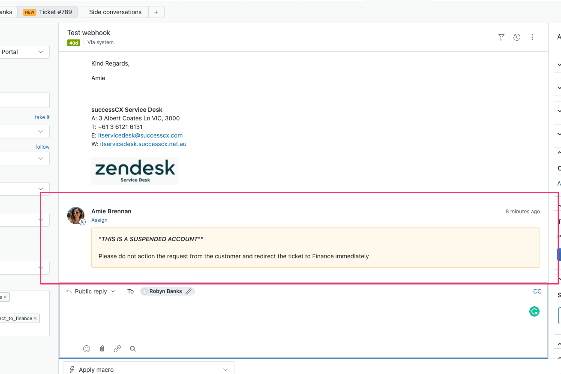The image size is (561, 374).
Task: Click the follow link for this ticket
Action: click(x=42, y=147)
